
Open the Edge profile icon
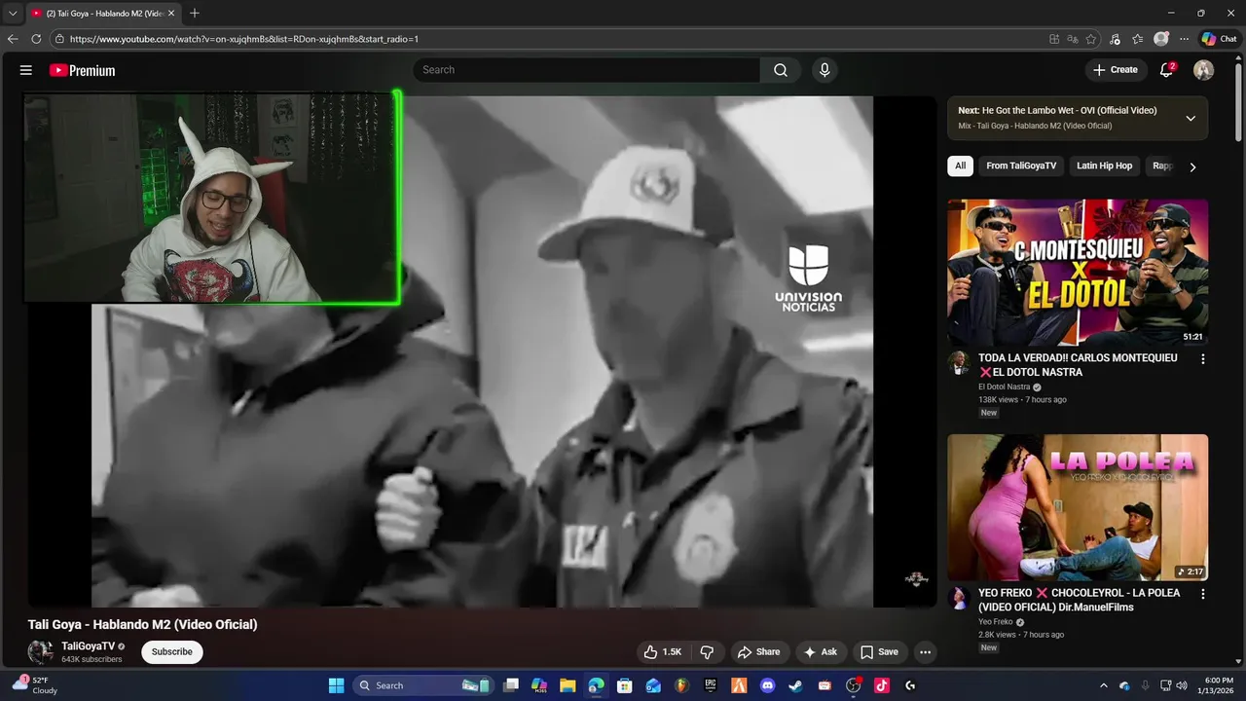[x=1161, y=39]
